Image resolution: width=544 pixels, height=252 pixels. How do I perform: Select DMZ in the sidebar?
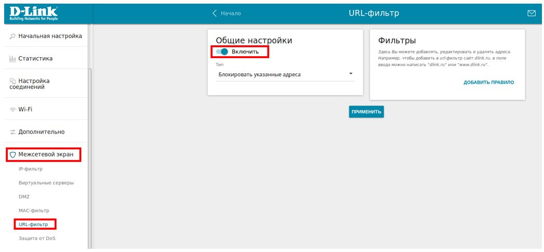(24, 197)
